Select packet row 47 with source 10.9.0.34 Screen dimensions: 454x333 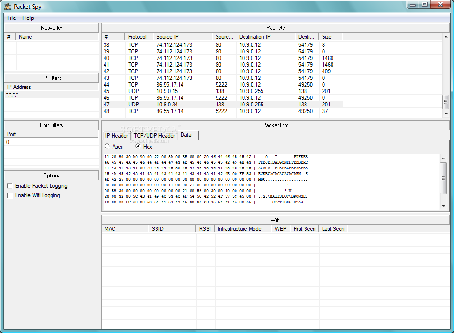pyautogui.click(x=222, y=105)
